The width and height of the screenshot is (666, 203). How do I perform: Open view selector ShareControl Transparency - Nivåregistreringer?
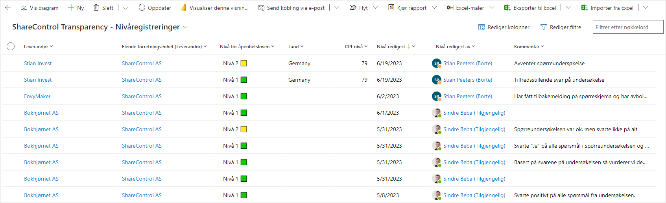(100, 27)
